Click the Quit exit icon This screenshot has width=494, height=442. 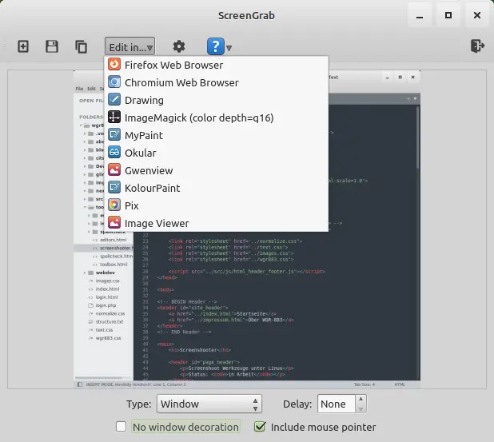477,46
